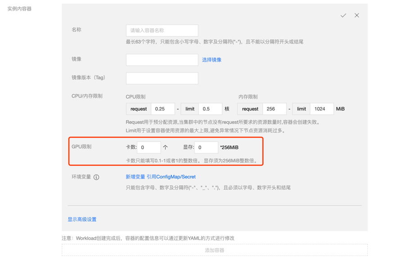Click 新增变量 to add environment variable
Screen dimensions: 405x260
click(135, 177)
